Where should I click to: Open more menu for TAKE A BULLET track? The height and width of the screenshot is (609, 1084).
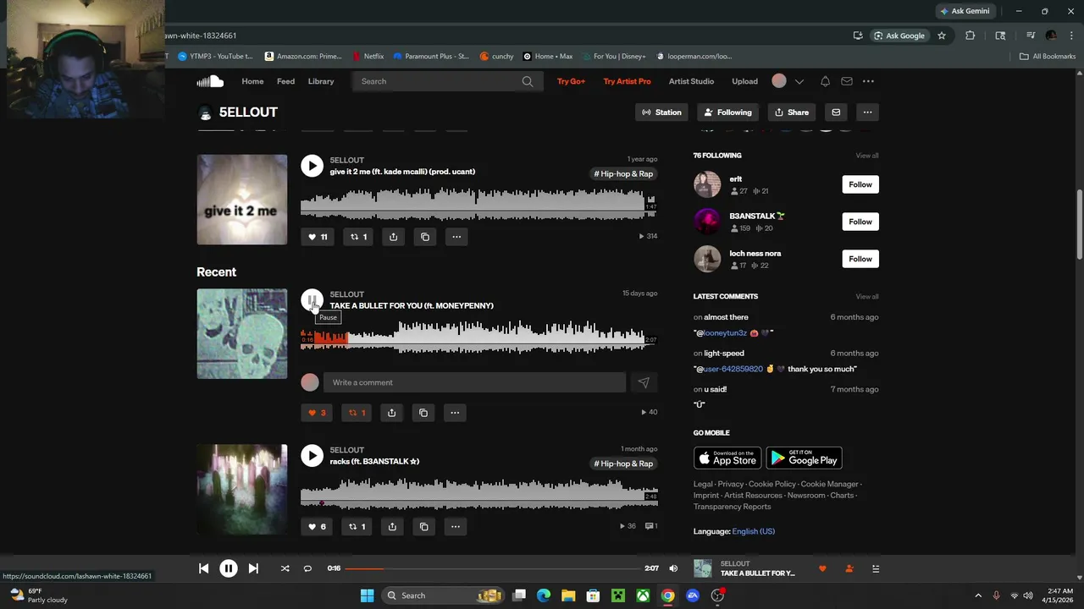455,413
